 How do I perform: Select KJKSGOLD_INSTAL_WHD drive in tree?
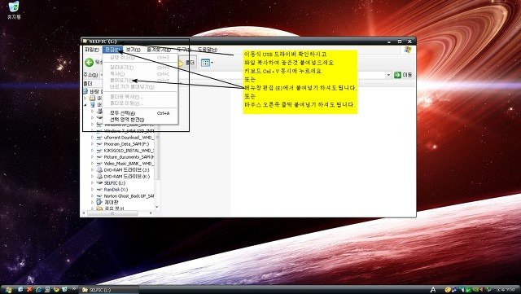tap(129, 151)
